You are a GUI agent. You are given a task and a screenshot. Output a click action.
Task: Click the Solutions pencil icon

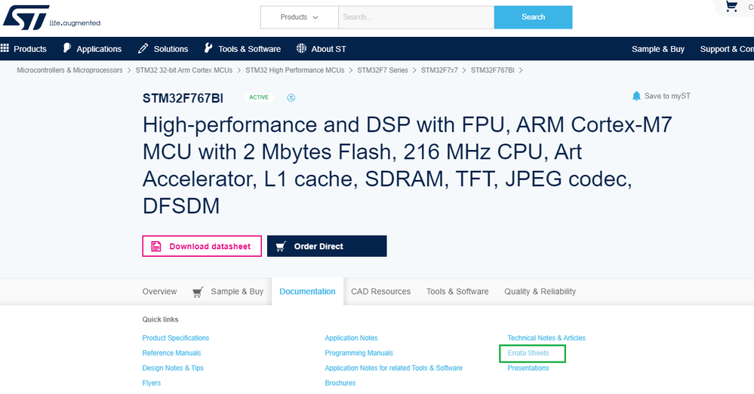pyautogui.click(x=143, y=48)
